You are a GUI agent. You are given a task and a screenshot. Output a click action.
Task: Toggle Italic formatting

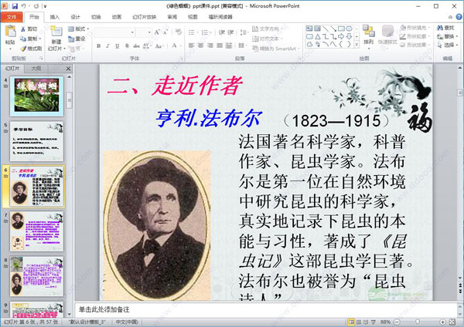tap(108, 46)
